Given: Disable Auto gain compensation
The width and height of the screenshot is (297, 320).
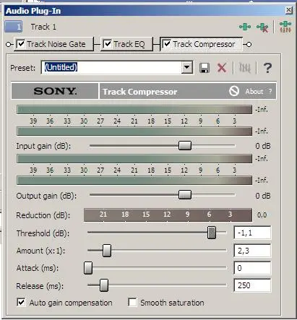Looking at the screenshot, I should [x=21, y=302].
